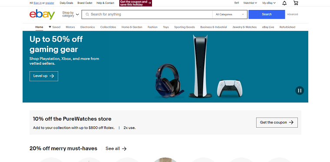Open the shopping cart icon

pos(296,3)
